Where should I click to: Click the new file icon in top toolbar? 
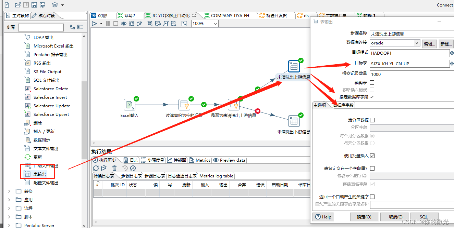tap(7, 5)
